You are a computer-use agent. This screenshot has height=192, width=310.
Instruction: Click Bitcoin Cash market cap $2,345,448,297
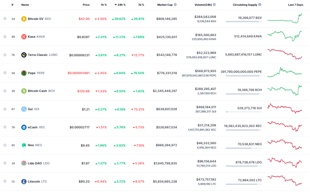165,91
